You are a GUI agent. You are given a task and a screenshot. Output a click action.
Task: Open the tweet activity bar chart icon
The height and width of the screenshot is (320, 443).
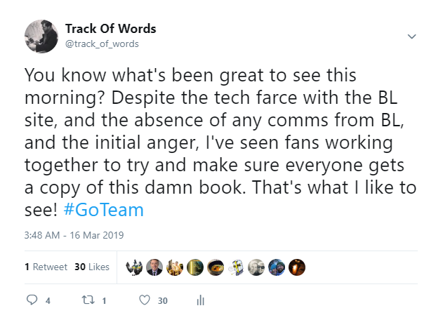pyautogui.click(x=200, y=300)
